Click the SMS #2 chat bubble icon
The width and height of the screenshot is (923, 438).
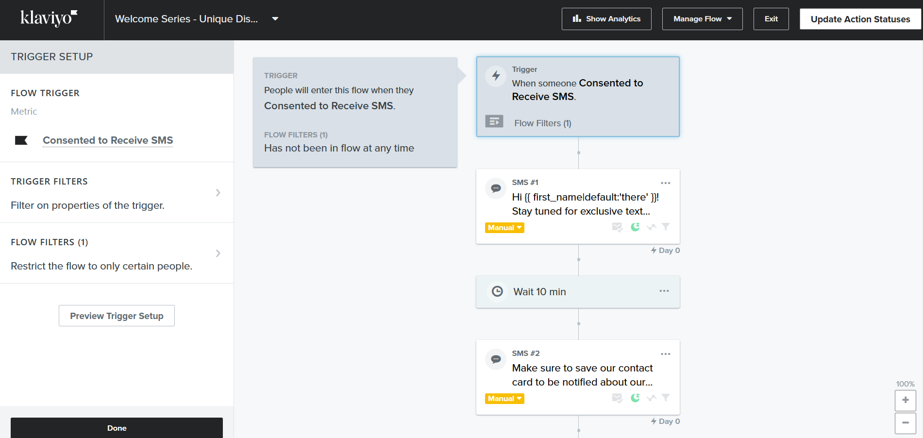[496, 359]
